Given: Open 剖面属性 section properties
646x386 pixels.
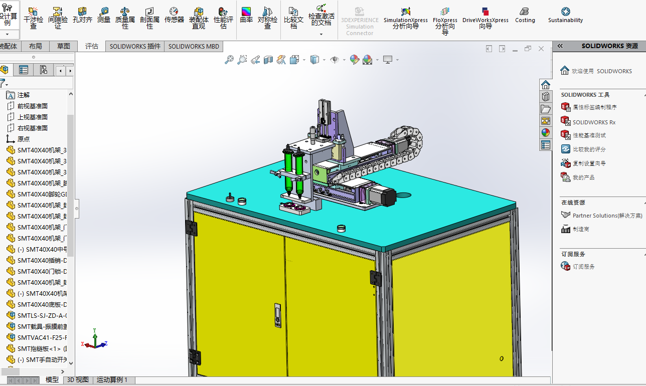Looking at the screenshot, I should point(149,18).
